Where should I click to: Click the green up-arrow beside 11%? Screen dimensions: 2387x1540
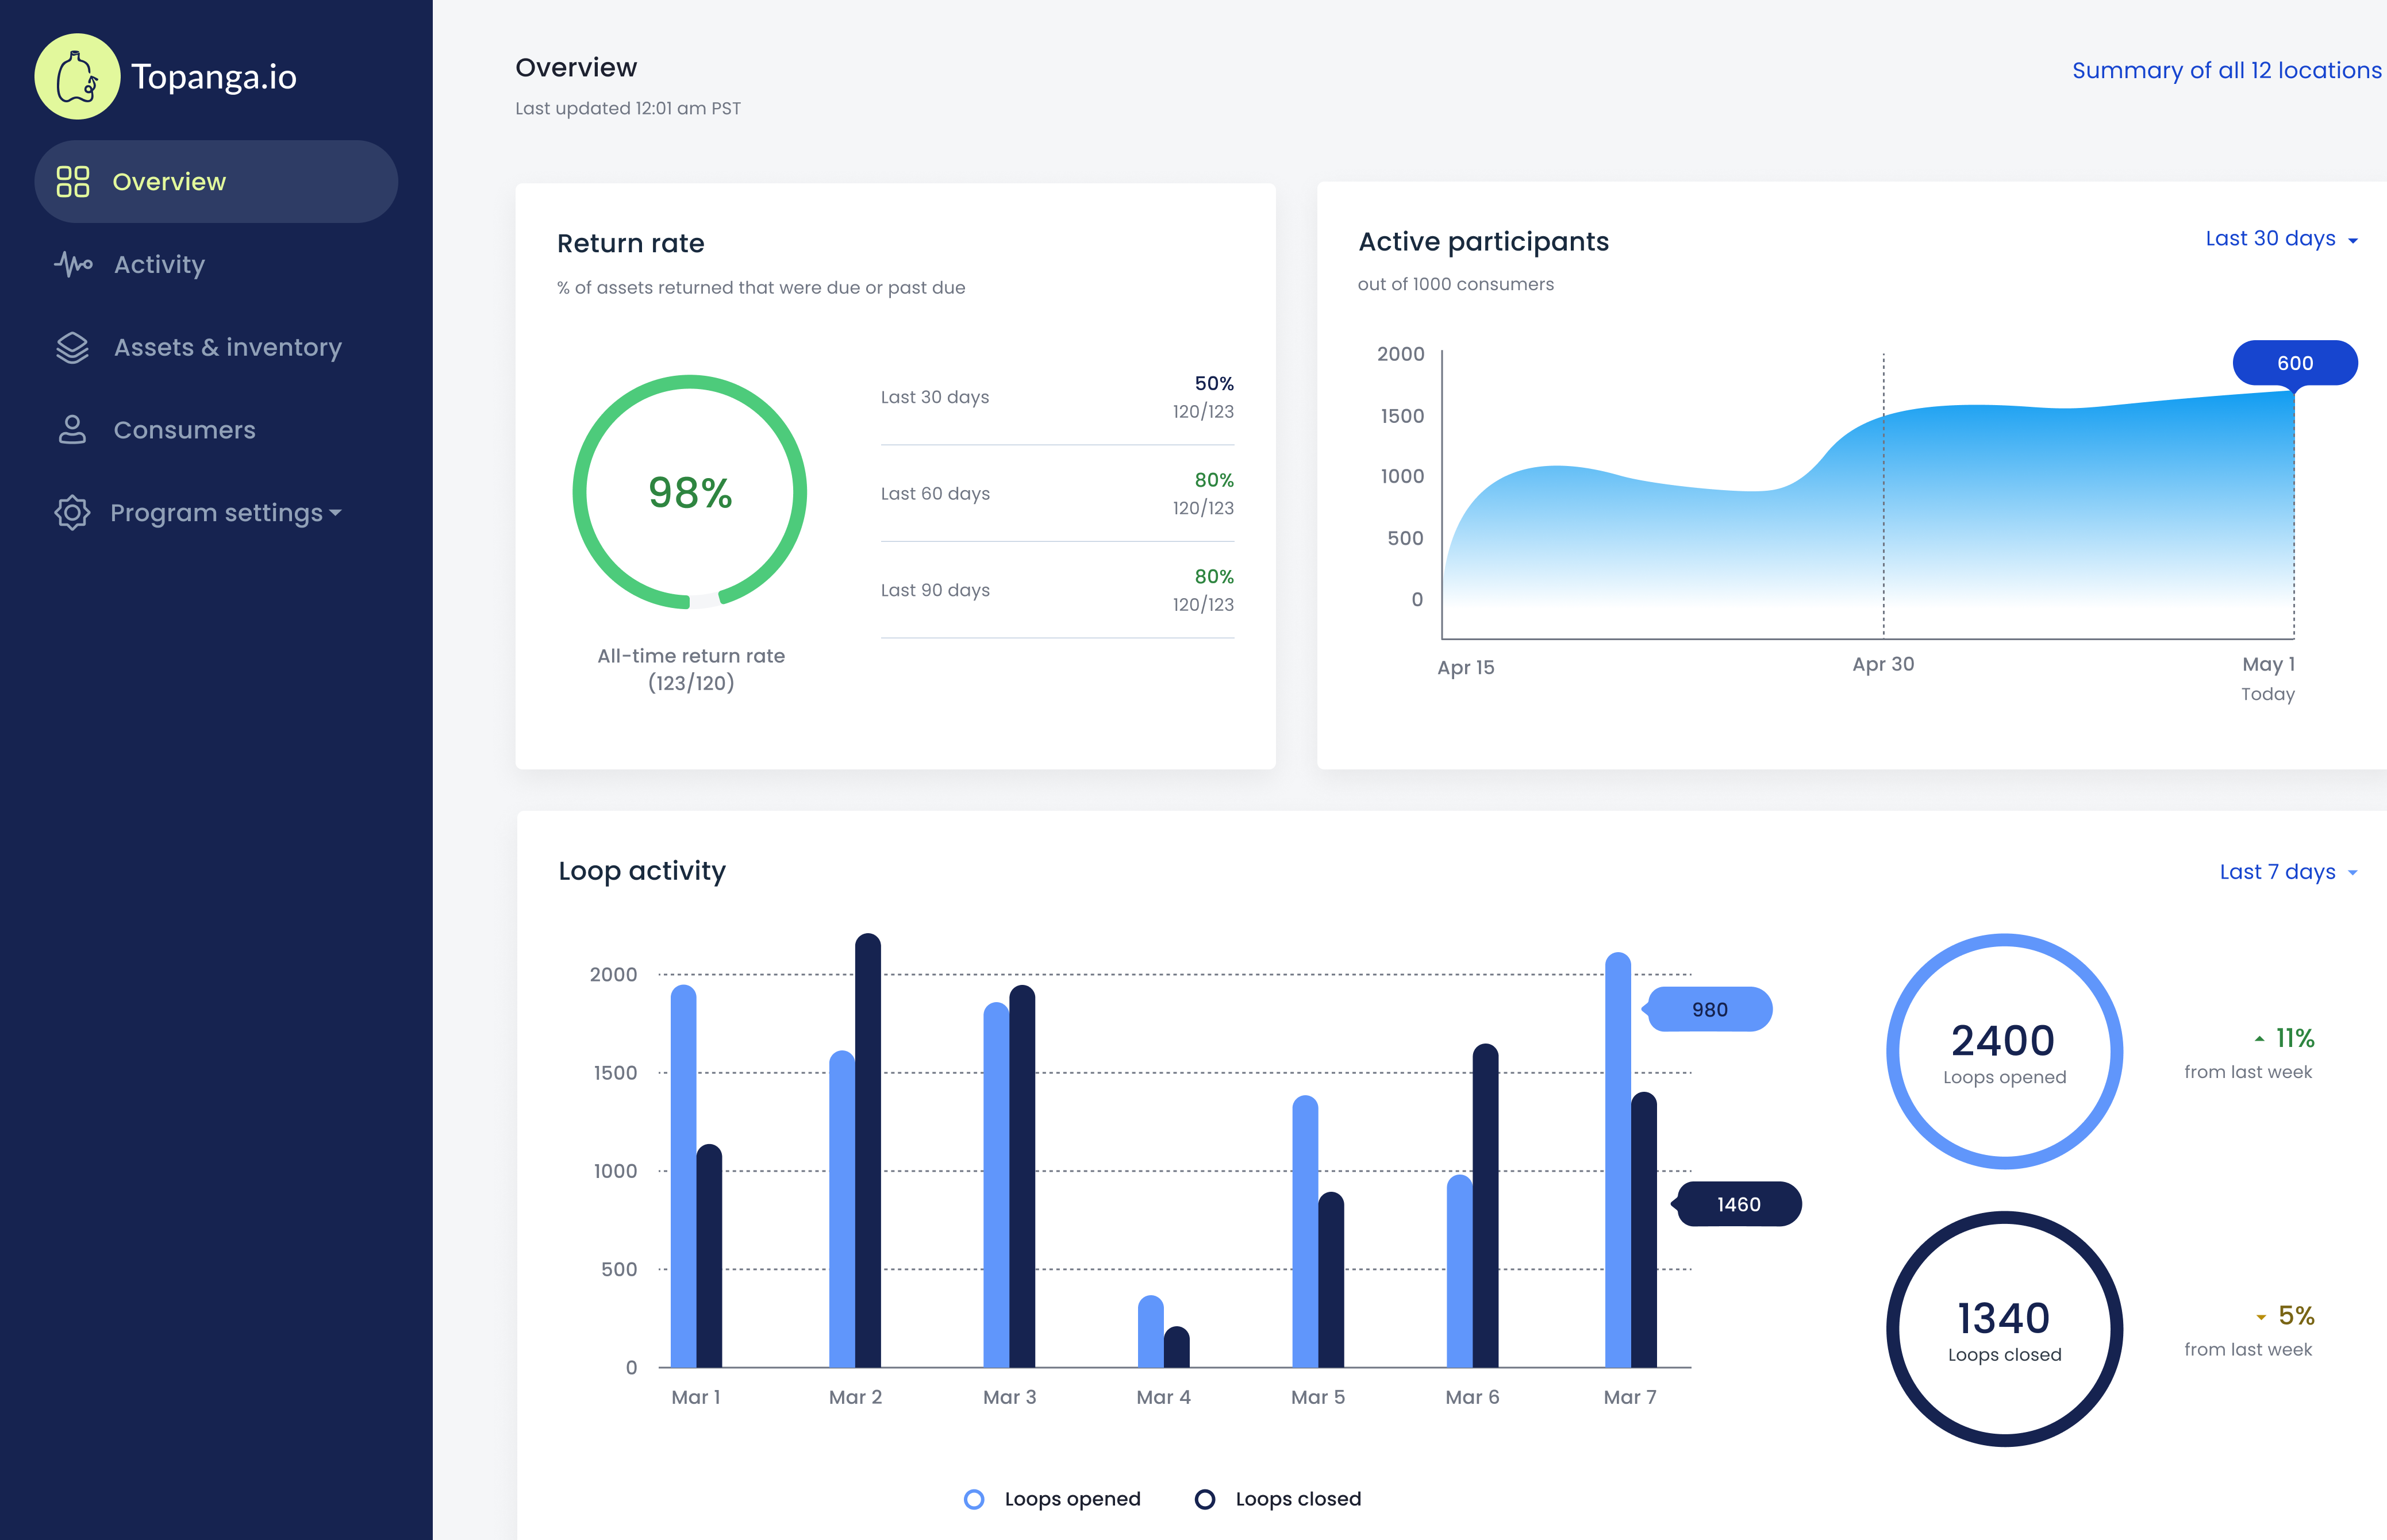point(2259,1039)
